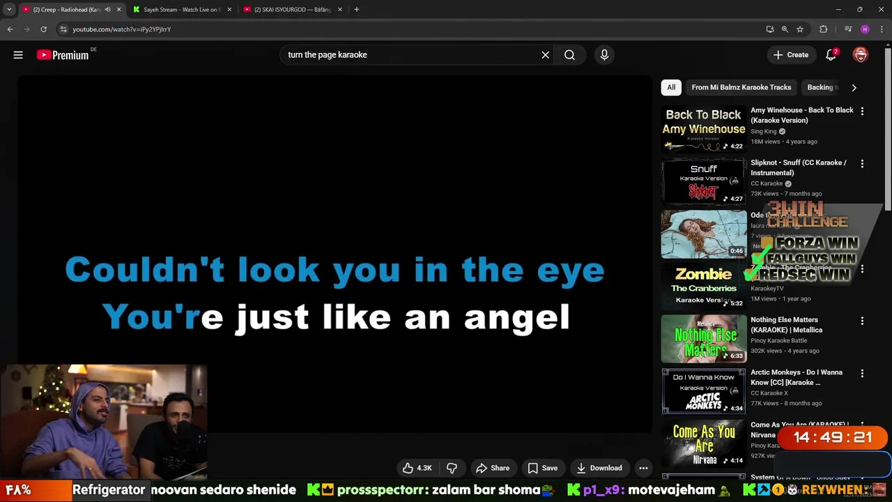The height and width of the screenshot is (502, 892).
Task: Share the video
Action: coord(493,469)
